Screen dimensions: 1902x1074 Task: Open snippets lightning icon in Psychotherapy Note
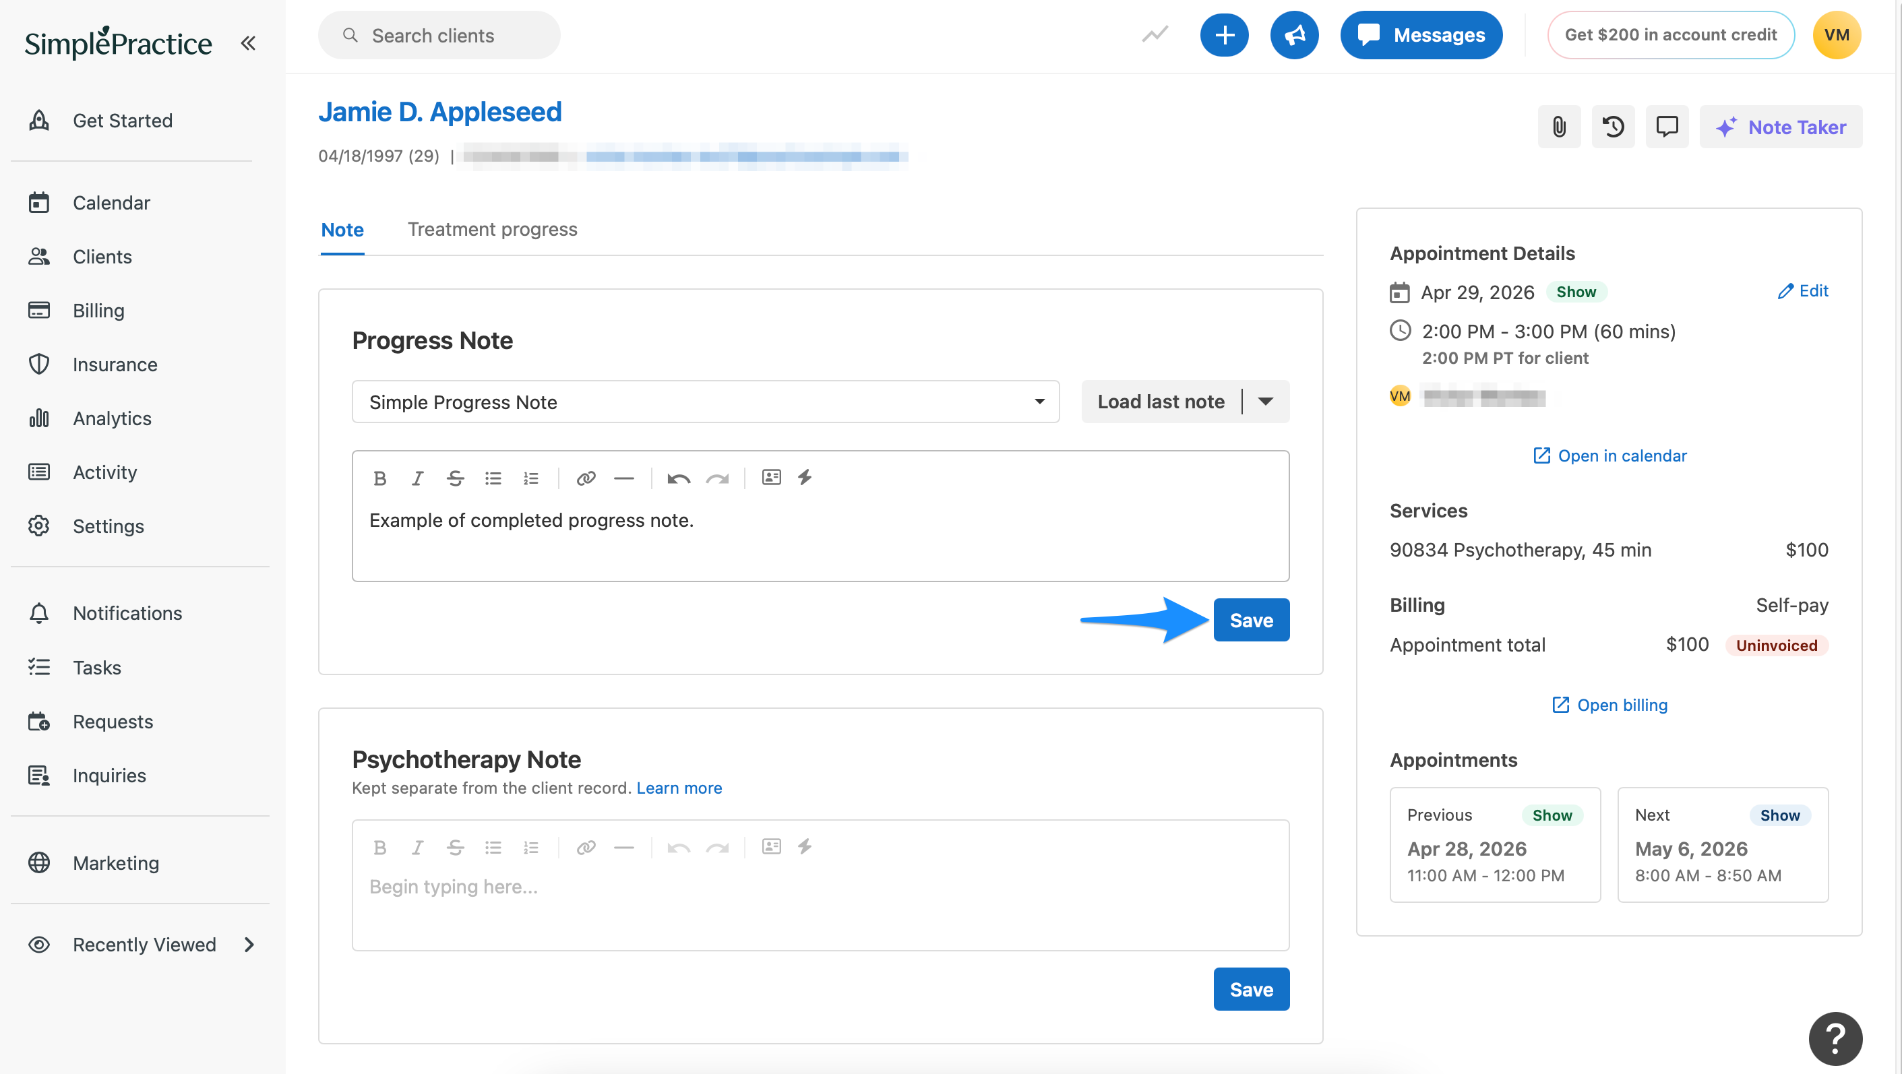[x=805, y=846]
